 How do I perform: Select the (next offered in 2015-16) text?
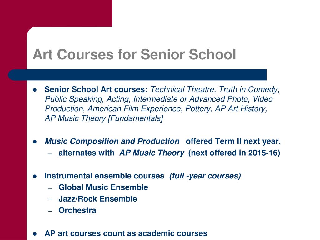coord(234,152)
